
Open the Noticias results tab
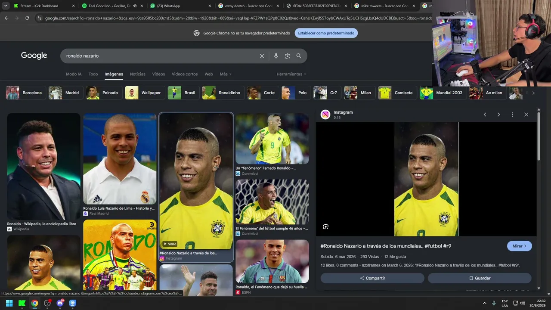[x=138, y=74]
